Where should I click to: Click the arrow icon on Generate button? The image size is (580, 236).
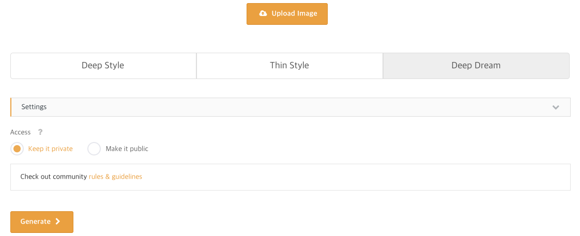click(x=58, y=222)
